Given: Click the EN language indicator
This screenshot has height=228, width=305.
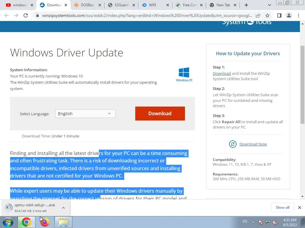Looking at the screenshot, I should (245, 221).
